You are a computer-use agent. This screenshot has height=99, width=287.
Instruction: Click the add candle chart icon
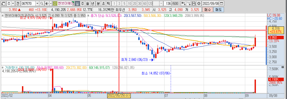pyautogui.click(x=183, y=3)
